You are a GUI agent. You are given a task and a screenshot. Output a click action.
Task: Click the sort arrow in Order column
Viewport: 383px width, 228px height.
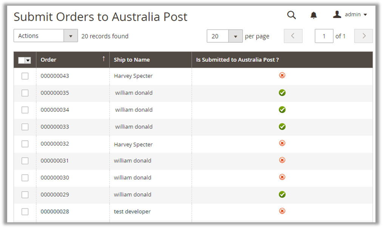pos(103,59)
